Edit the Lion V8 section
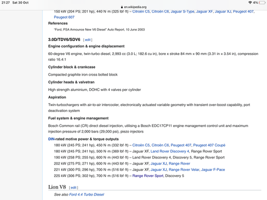267x200 pixels. tap(74, 187)
